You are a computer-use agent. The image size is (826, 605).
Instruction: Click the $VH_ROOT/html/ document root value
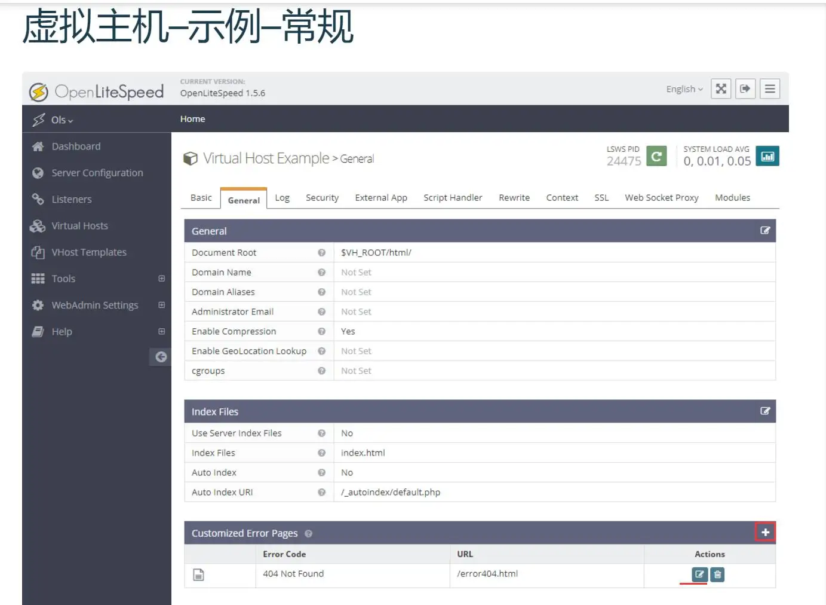pos(376,253)
